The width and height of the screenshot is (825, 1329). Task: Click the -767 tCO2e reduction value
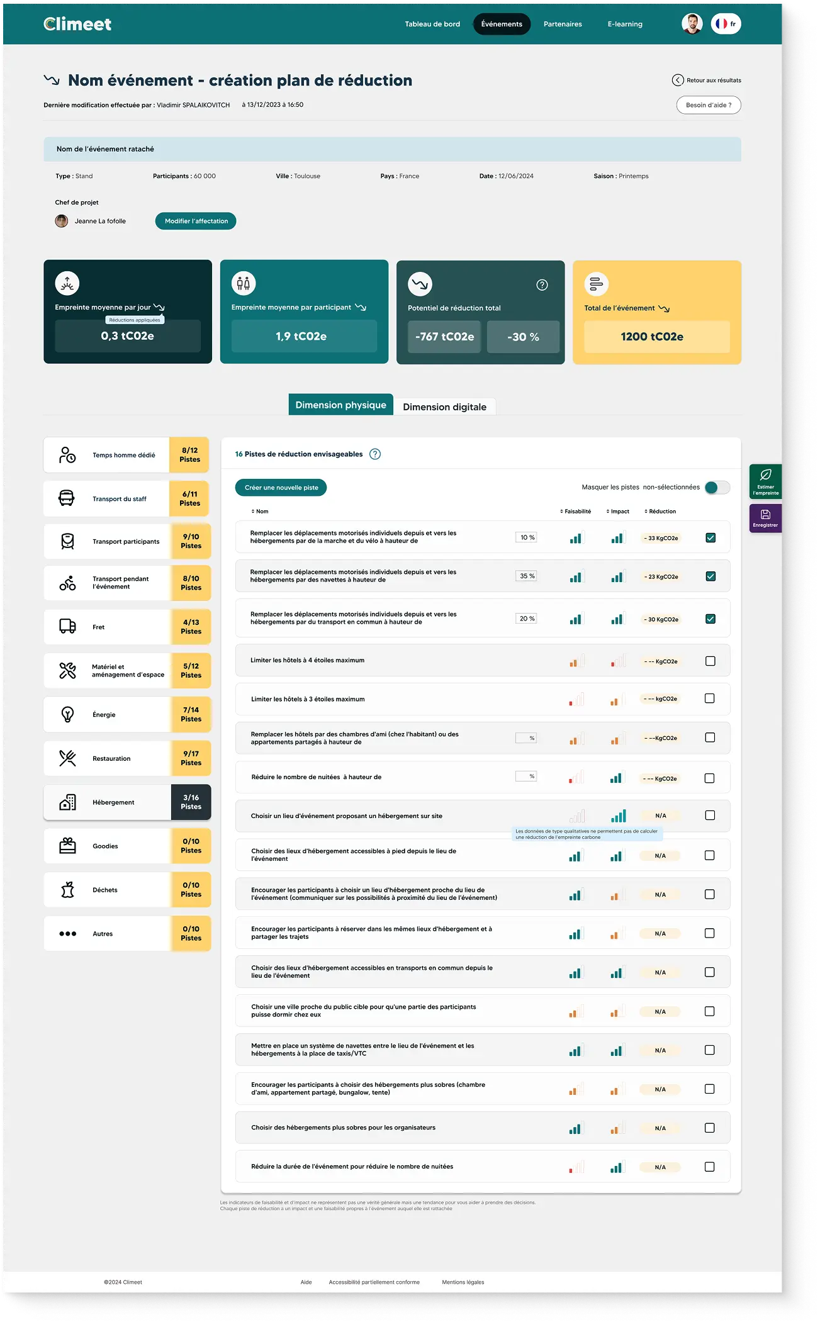(x=444, y=337)
